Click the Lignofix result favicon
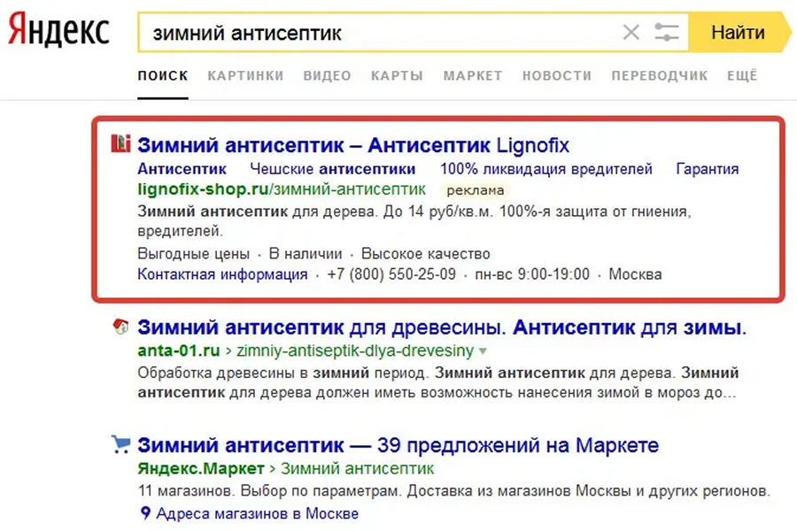This screenshot has height=531, width=797. click(x=122, y=142)
